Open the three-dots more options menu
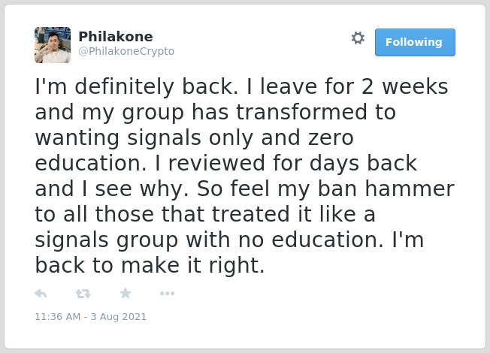This screenshot has height=353, width=490. point(167,294)
